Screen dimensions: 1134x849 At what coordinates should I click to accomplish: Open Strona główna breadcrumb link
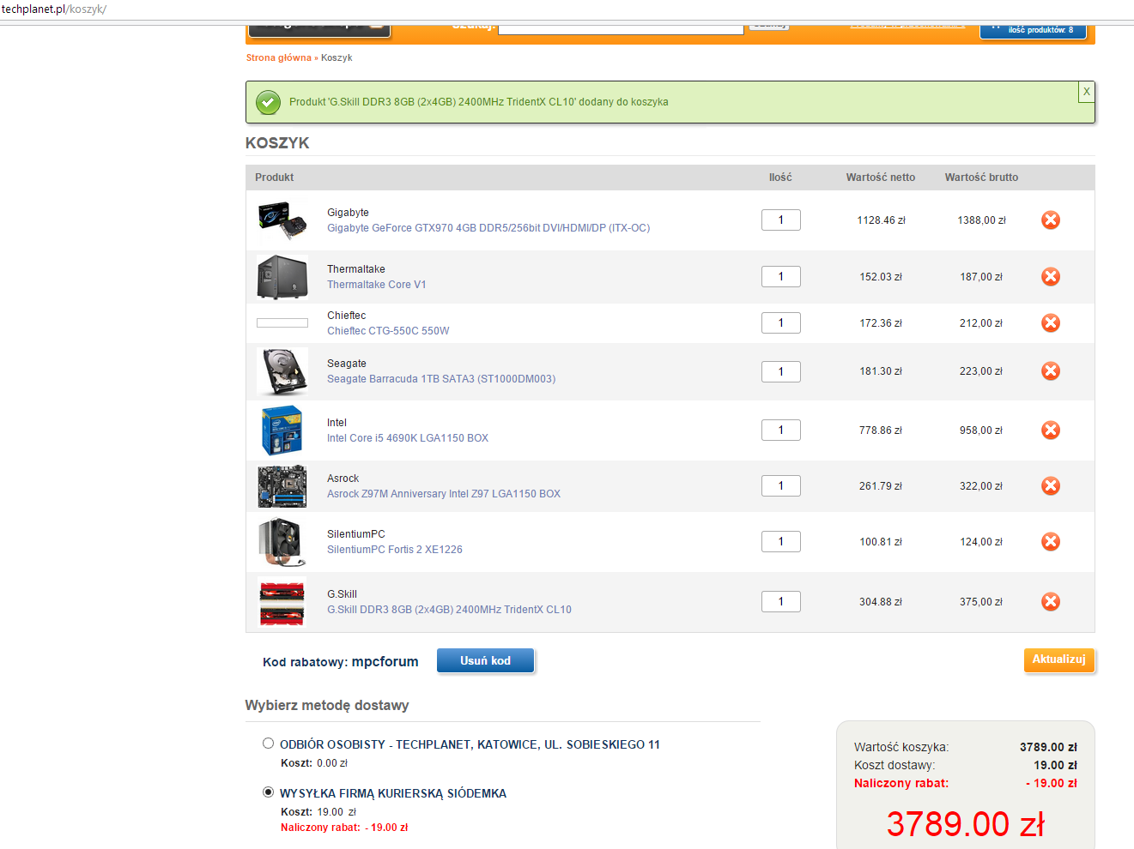pyautogui.click(x=279, y=58)
